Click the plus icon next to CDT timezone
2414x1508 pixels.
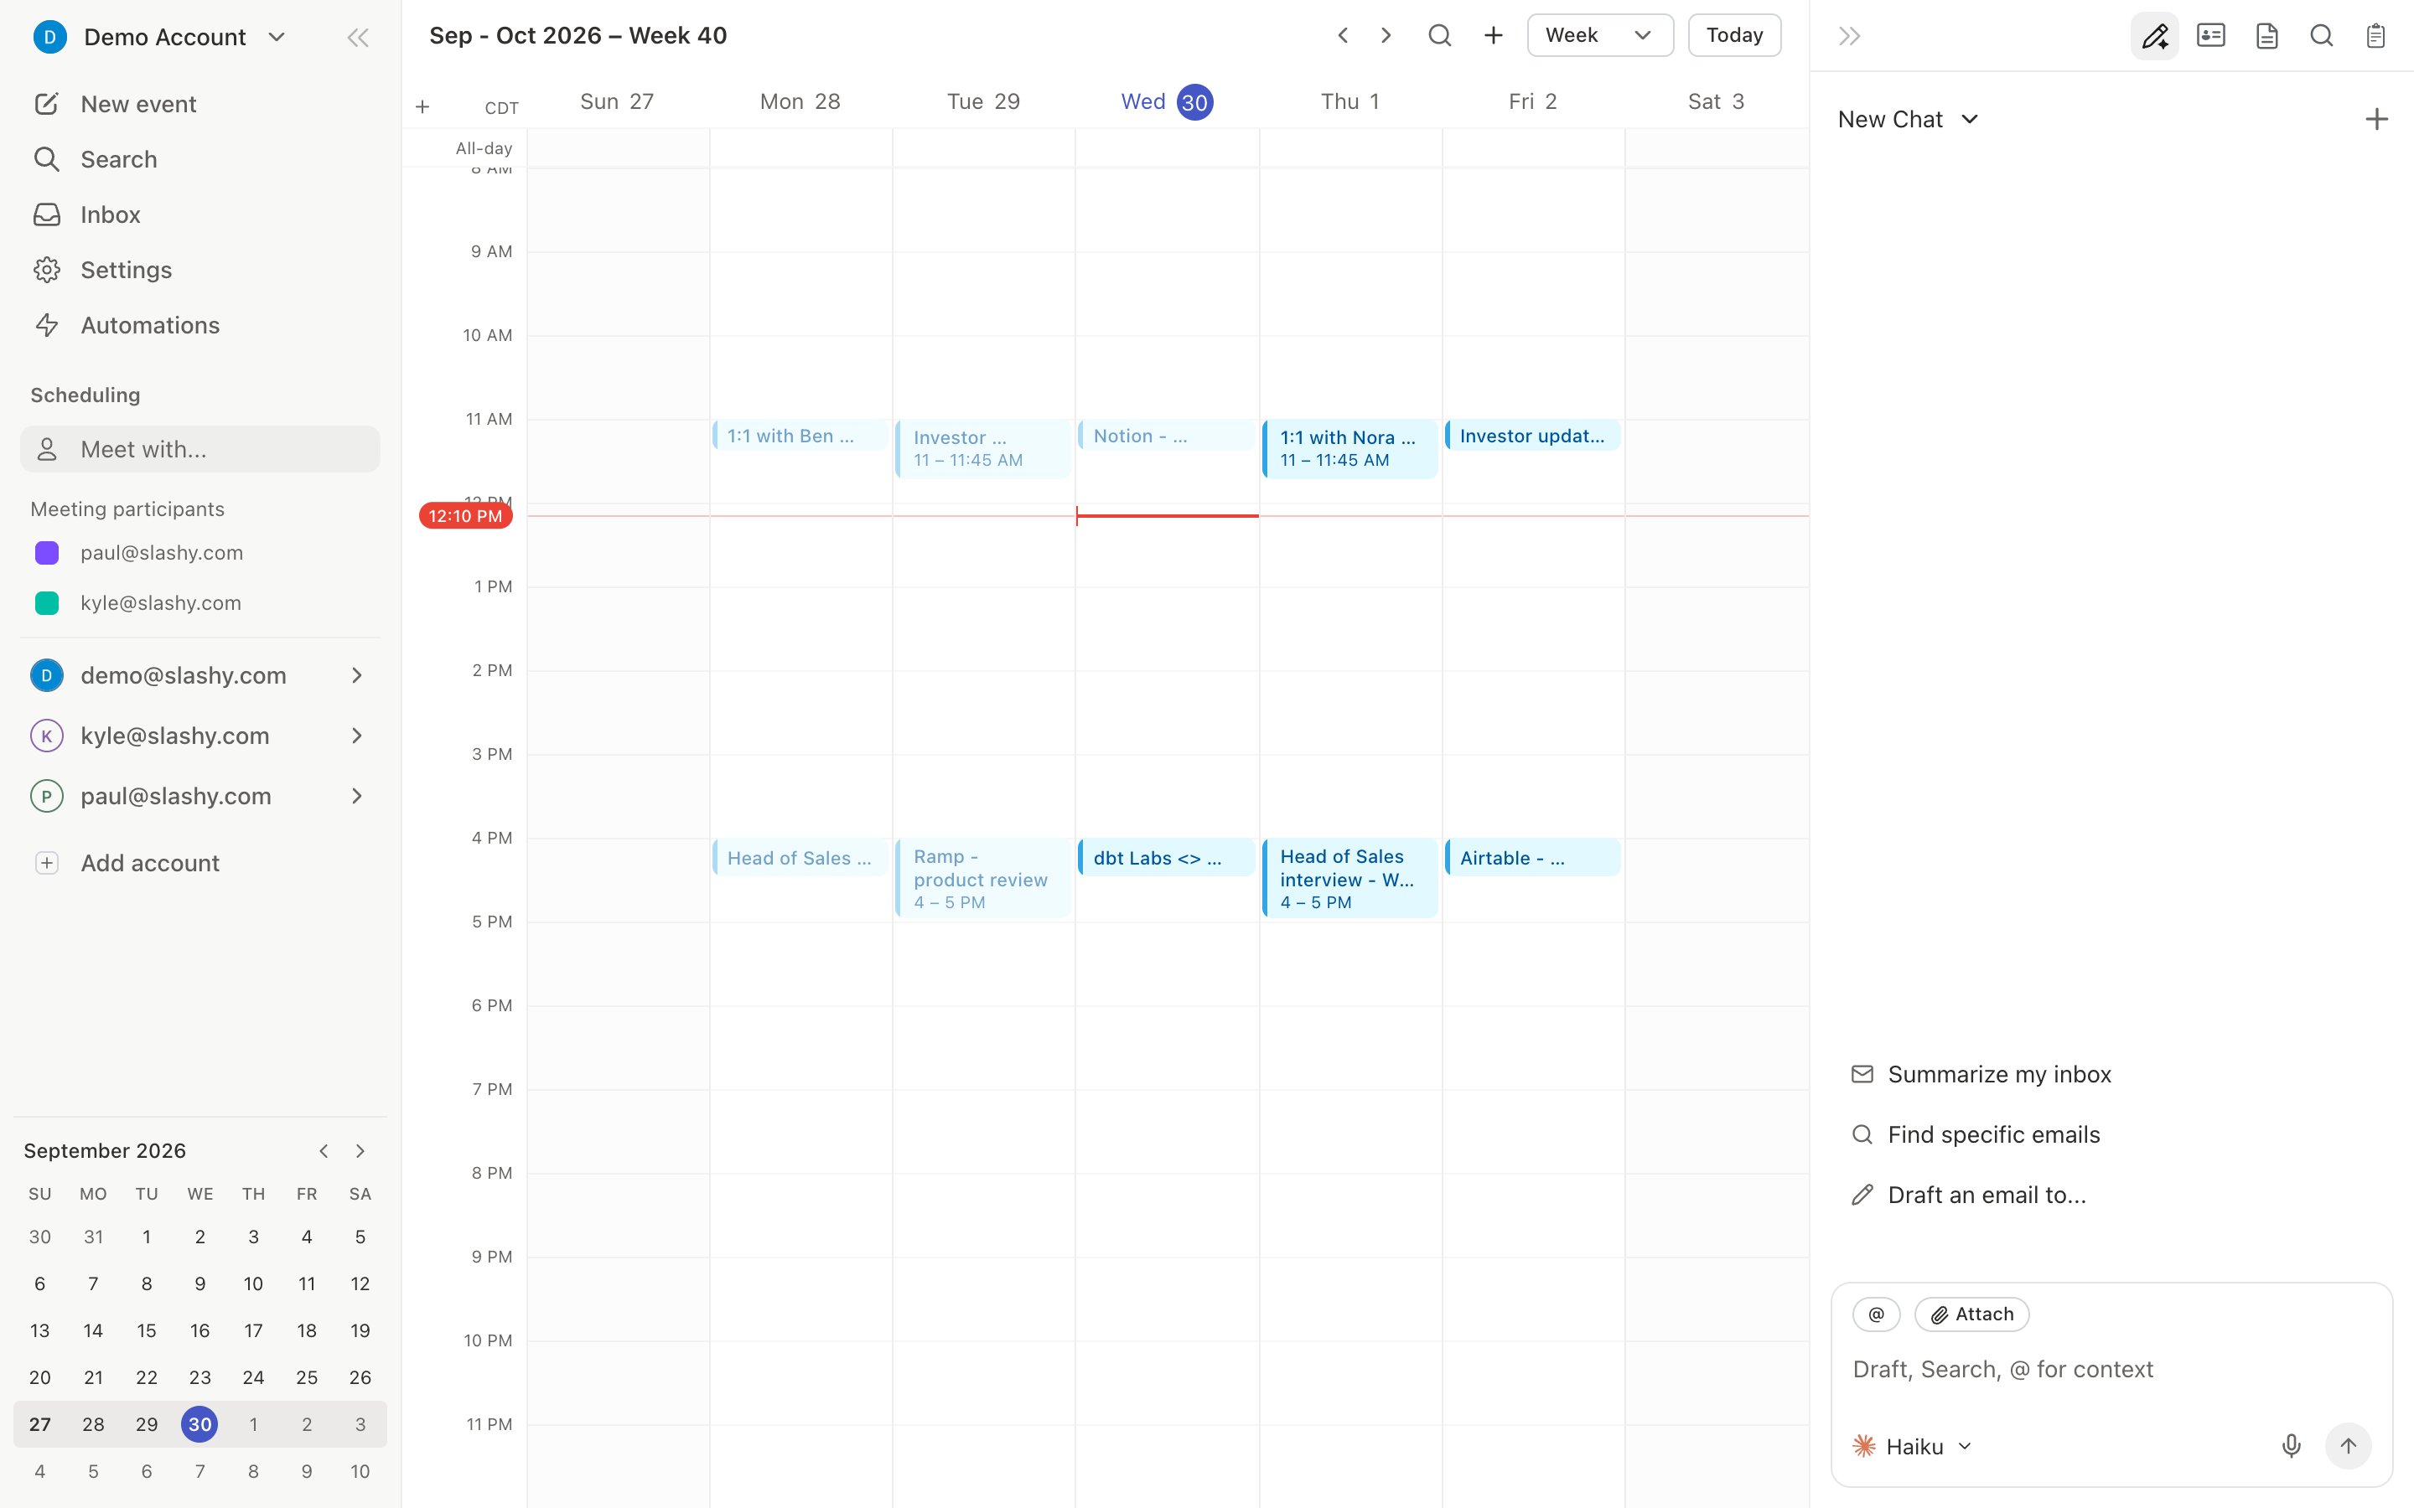coord(423,106)
